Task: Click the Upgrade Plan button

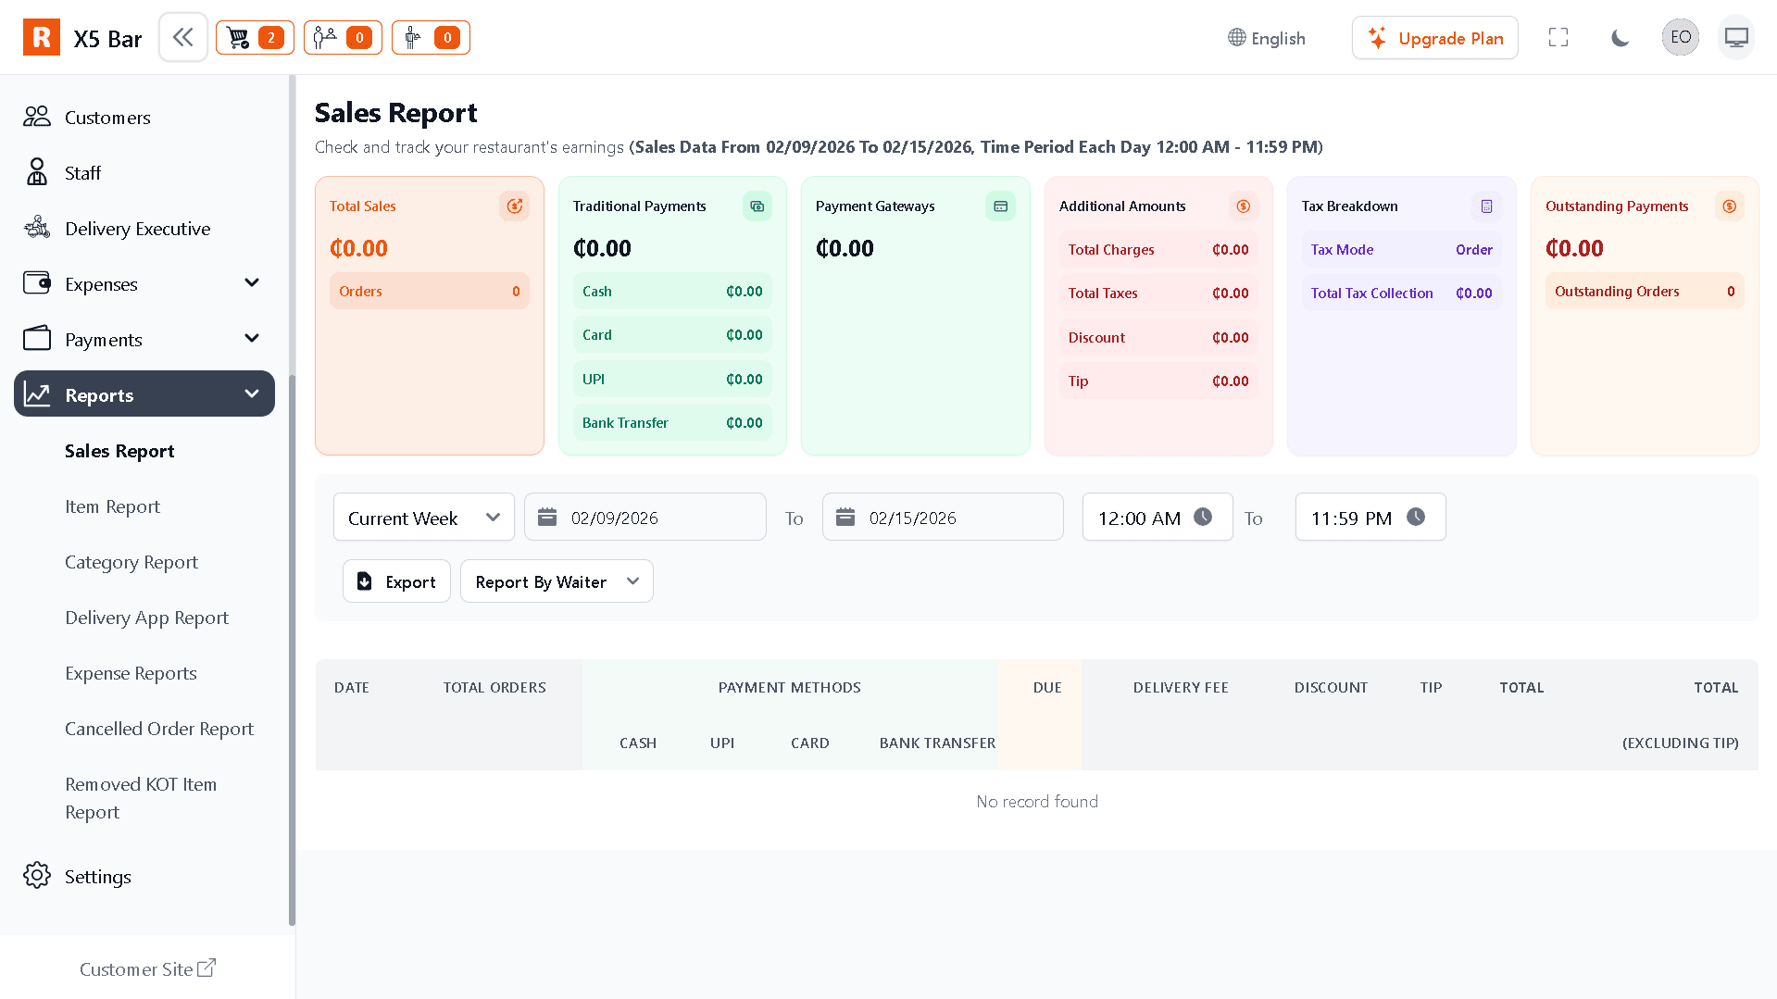Action: (1434, 38)
